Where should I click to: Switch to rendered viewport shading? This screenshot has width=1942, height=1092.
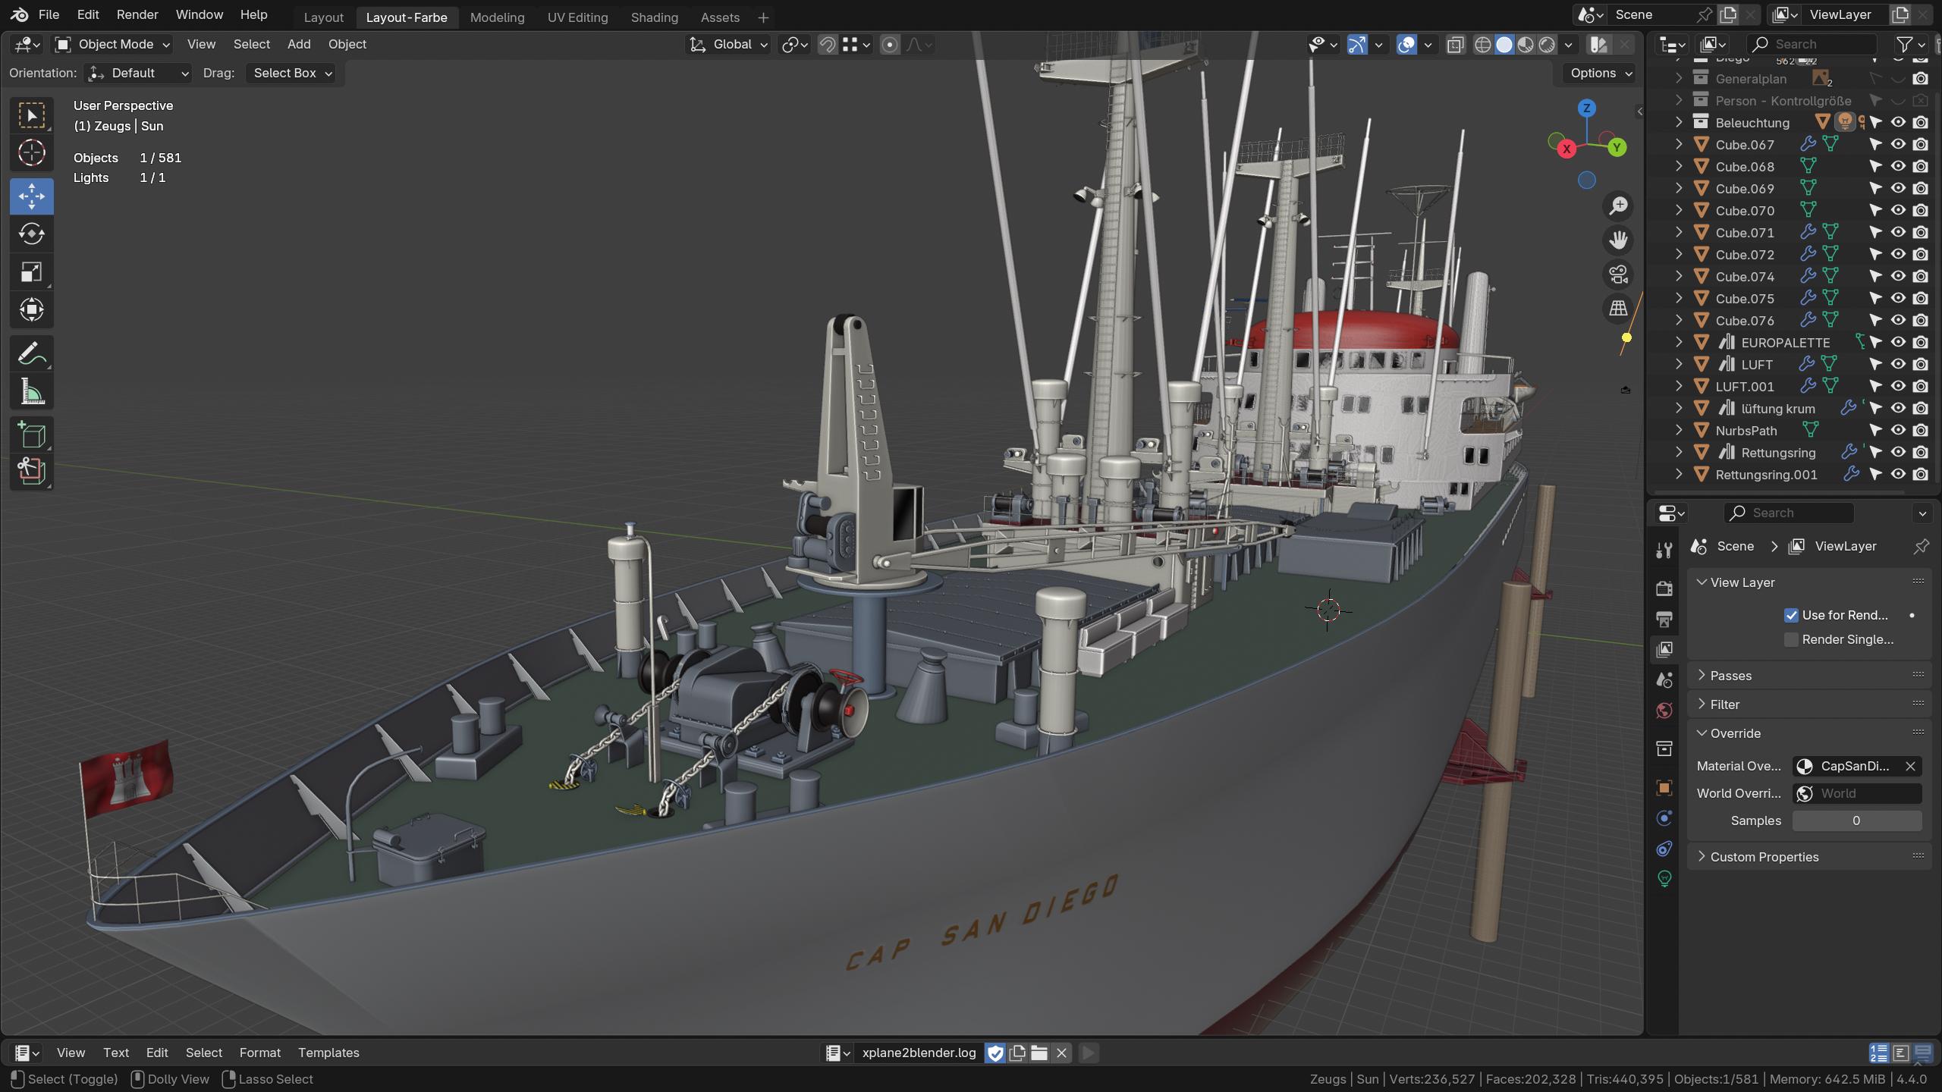pos(1547,45)
